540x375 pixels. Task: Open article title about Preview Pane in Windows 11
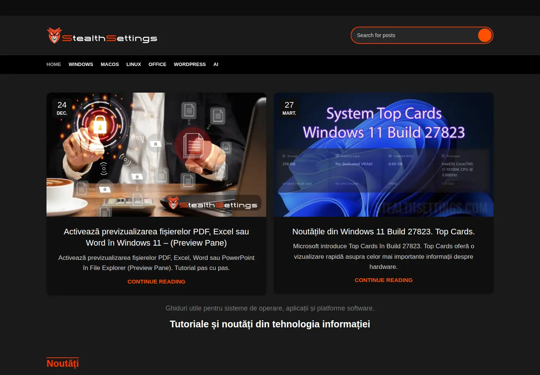[156, 237]
